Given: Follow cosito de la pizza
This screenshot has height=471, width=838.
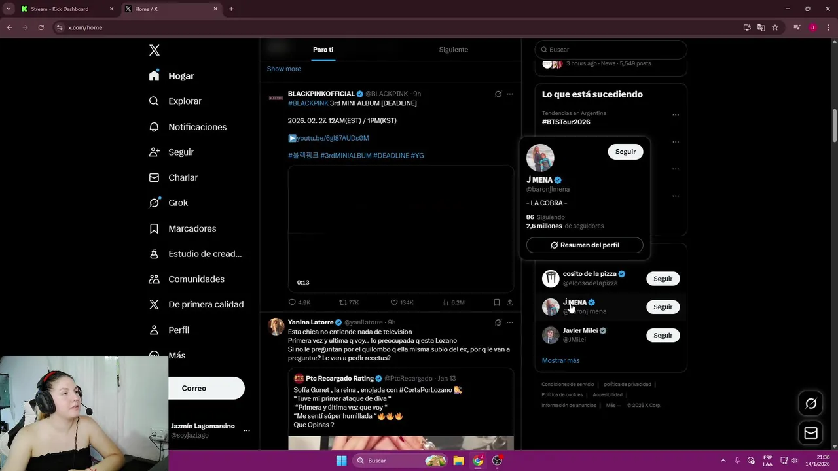Looking at the screenshot, I should (663, 279).
